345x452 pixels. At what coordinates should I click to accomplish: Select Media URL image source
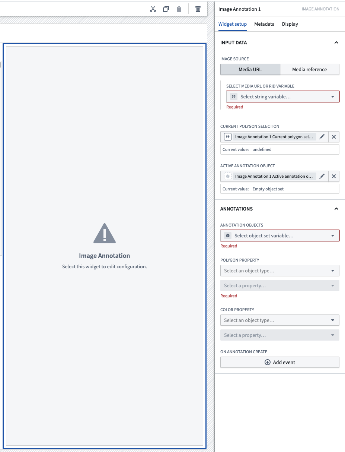pyautogui.click(x=250, y=69)
